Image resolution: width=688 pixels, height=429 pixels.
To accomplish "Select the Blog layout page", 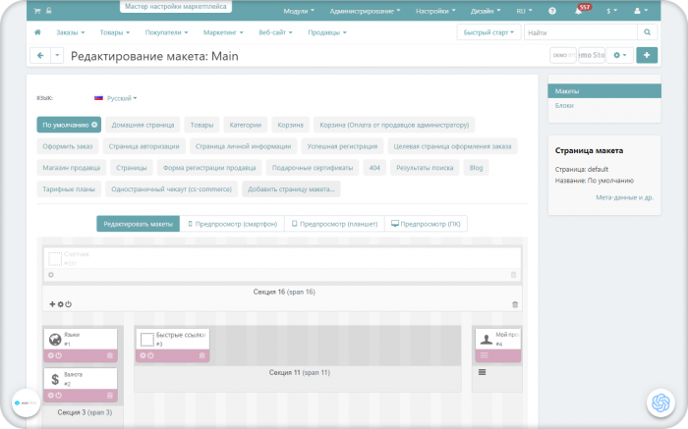I will click(476, 168).
